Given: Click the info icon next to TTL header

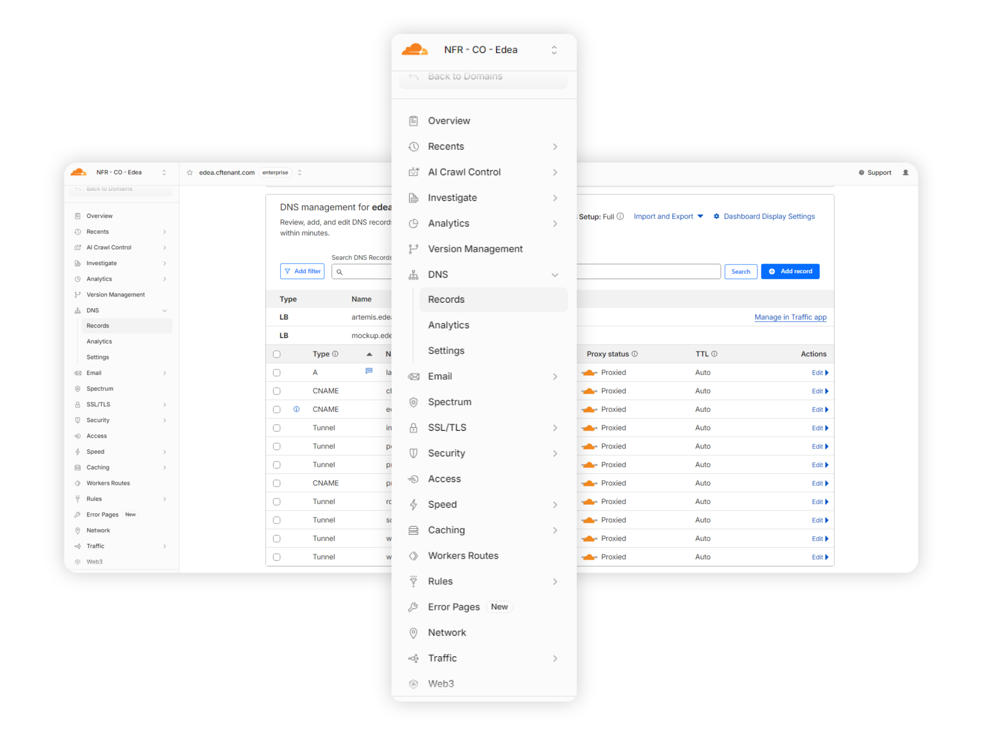Looking at the screenshot, I should pos(715,354).
